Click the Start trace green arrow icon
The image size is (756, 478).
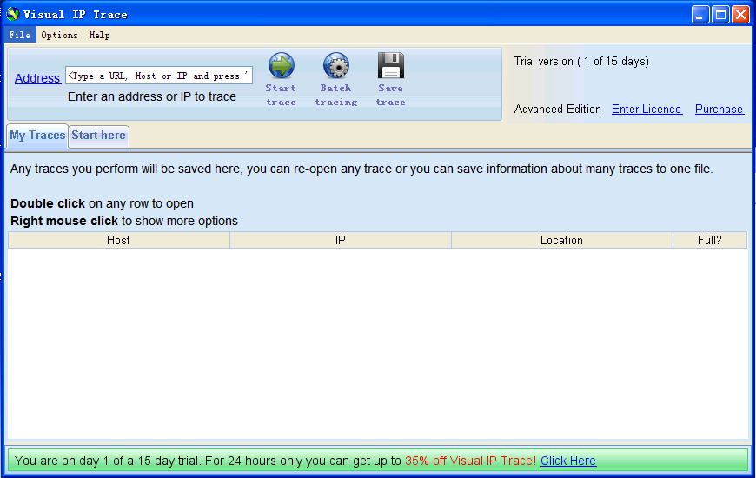(281, 65)
